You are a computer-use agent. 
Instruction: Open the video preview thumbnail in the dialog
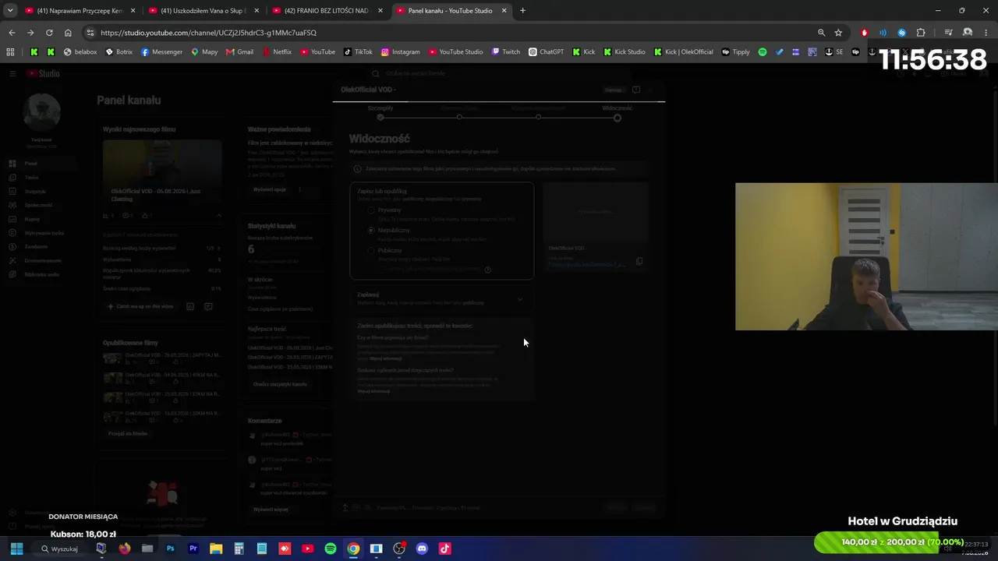click(x=596, y=212)
